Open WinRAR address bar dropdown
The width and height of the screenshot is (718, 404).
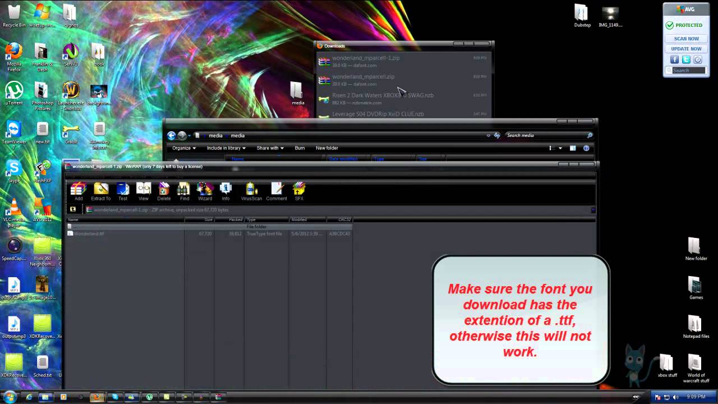593,210
